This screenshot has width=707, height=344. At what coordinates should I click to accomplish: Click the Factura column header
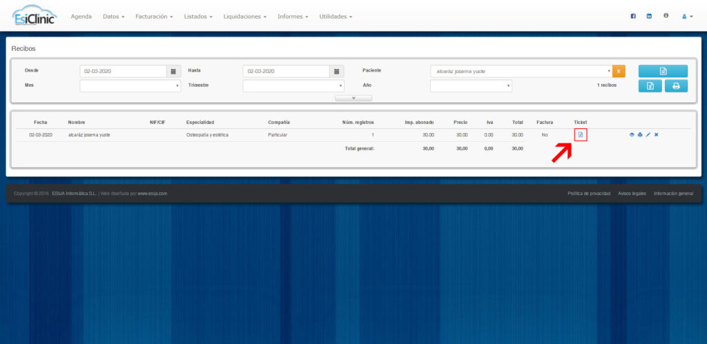pos(545,123)
